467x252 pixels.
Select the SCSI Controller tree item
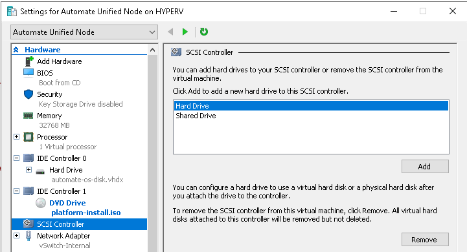pos(79,224)
